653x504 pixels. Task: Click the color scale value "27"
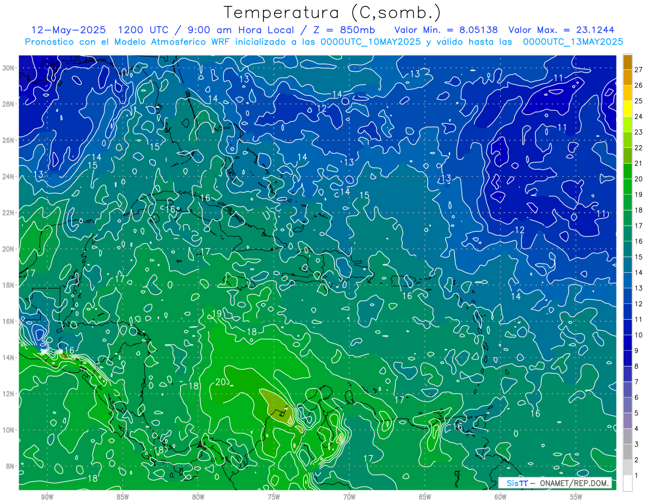(638, 70)
